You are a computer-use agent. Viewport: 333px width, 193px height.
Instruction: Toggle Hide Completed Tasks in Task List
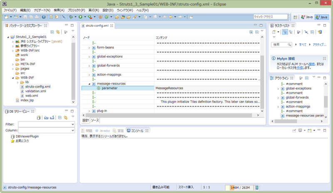(x=306, y=32)
